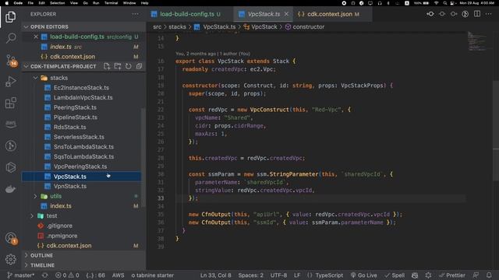Open the Extensions view
This screenshot has height=280, width=499.
[10, 103]
